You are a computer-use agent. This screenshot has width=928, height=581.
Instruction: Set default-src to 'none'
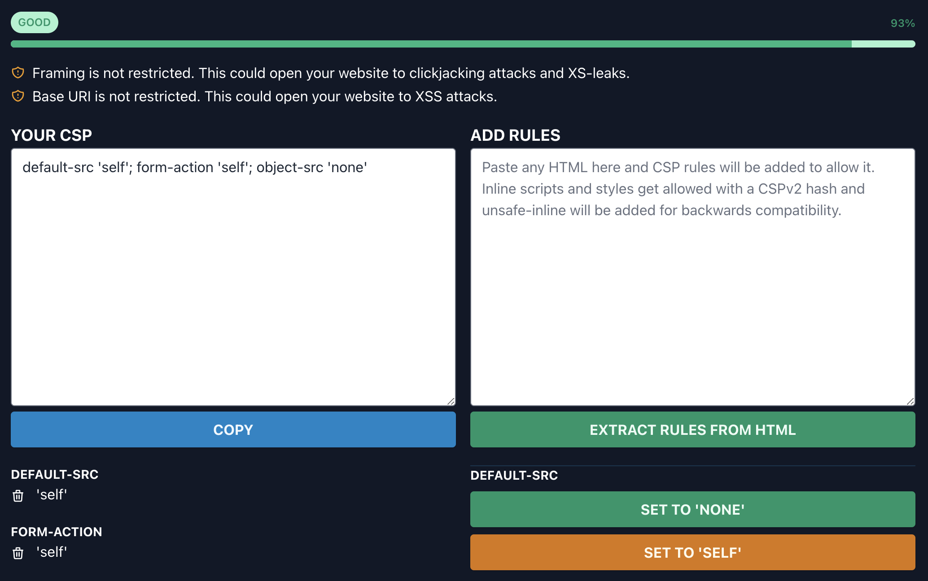click(x=692, y=509)
